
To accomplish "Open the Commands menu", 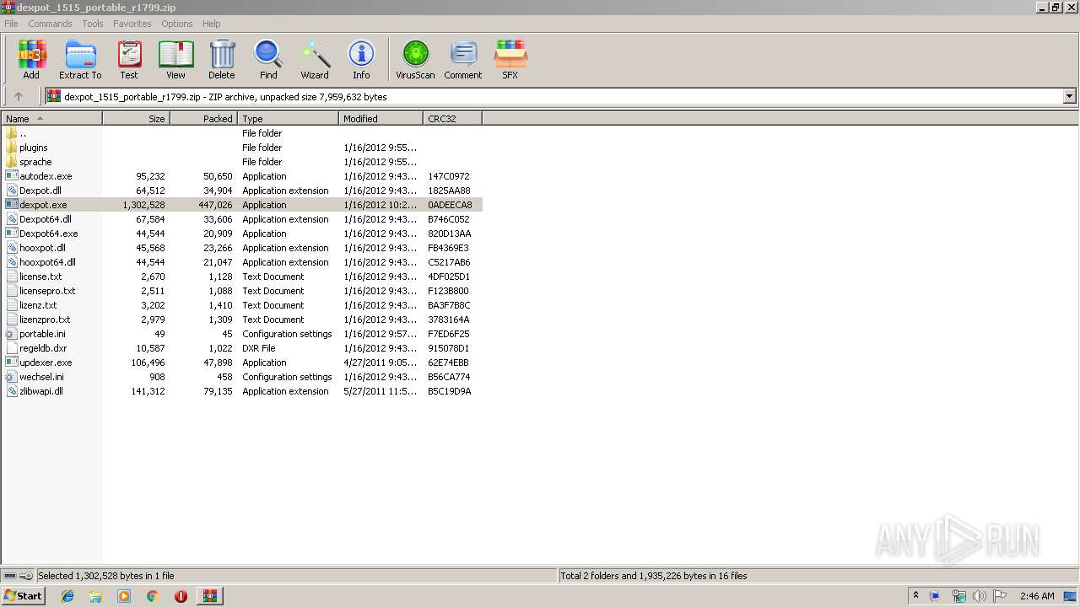I will (50, 24).
